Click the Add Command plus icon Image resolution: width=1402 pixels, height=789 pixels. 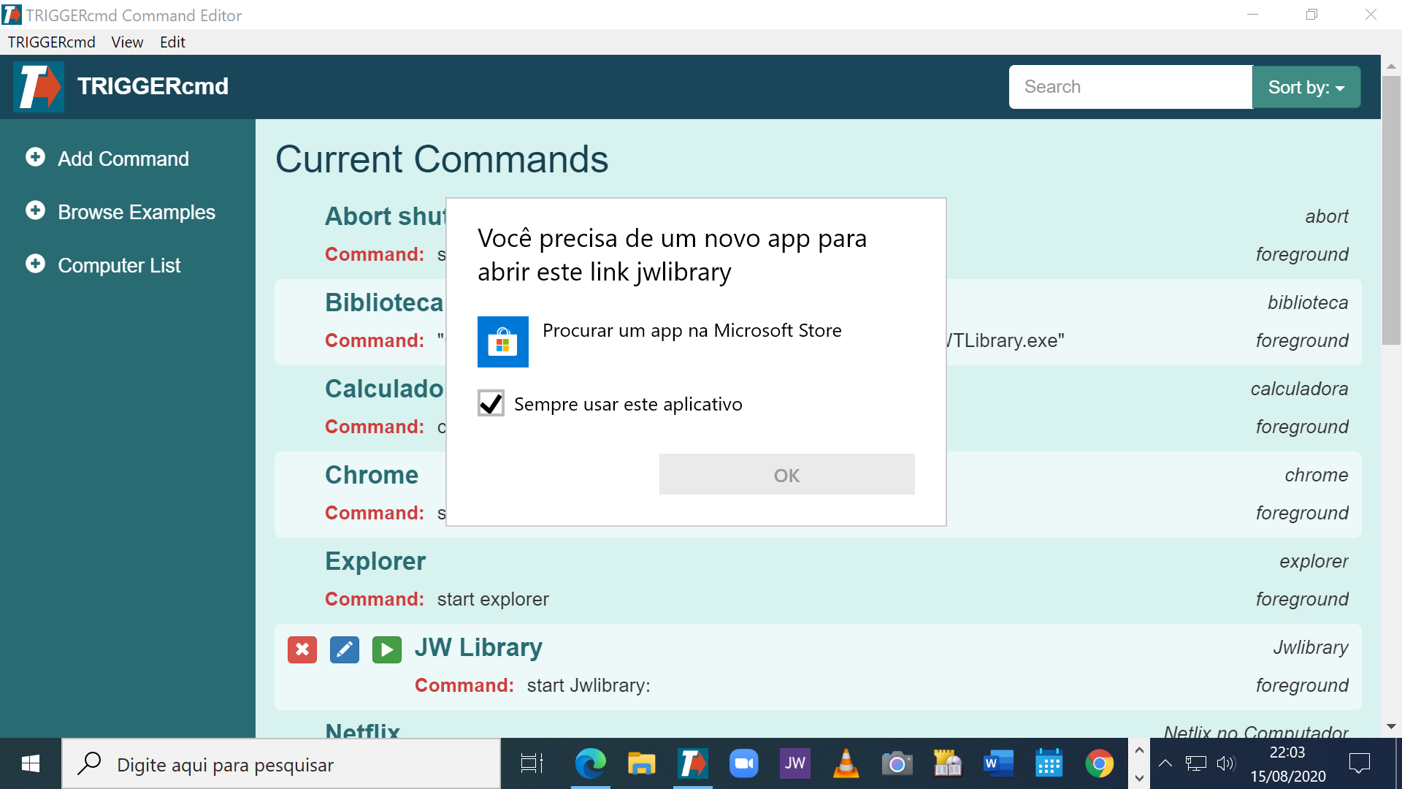point(35,157)
